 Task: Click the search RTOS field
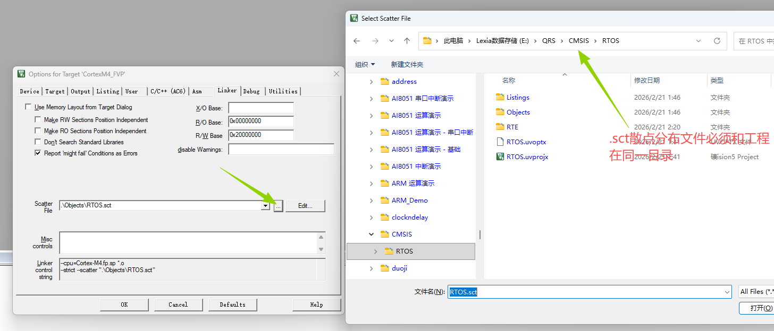(x=754, y=41)
